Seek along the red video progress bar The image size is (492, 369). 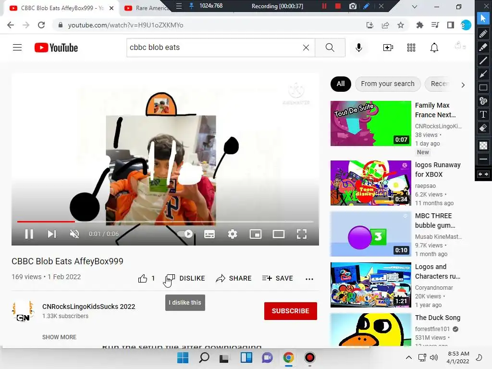click(x=46, y=221)
